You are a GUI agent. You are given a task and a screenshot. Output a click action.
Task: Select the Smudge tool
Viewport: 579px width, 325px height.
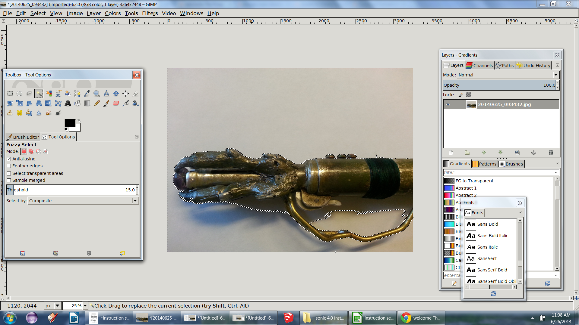(x=49, y=113)
